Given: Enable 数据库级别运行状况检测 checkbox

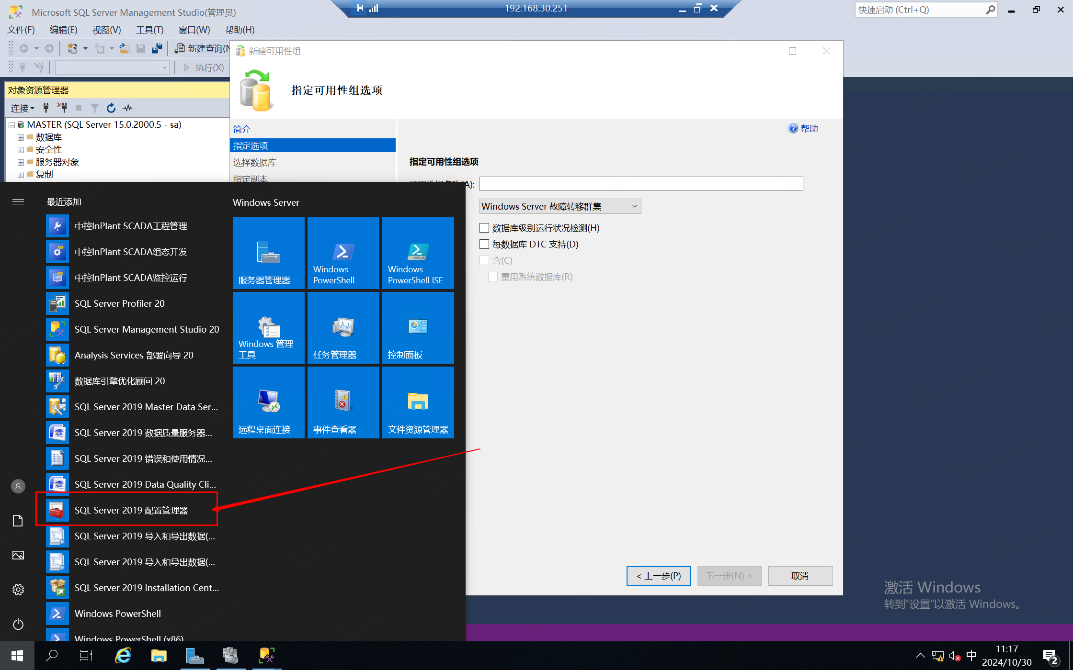Looking at the screenshot, I should pyautogui.click(x=484, y=228).
